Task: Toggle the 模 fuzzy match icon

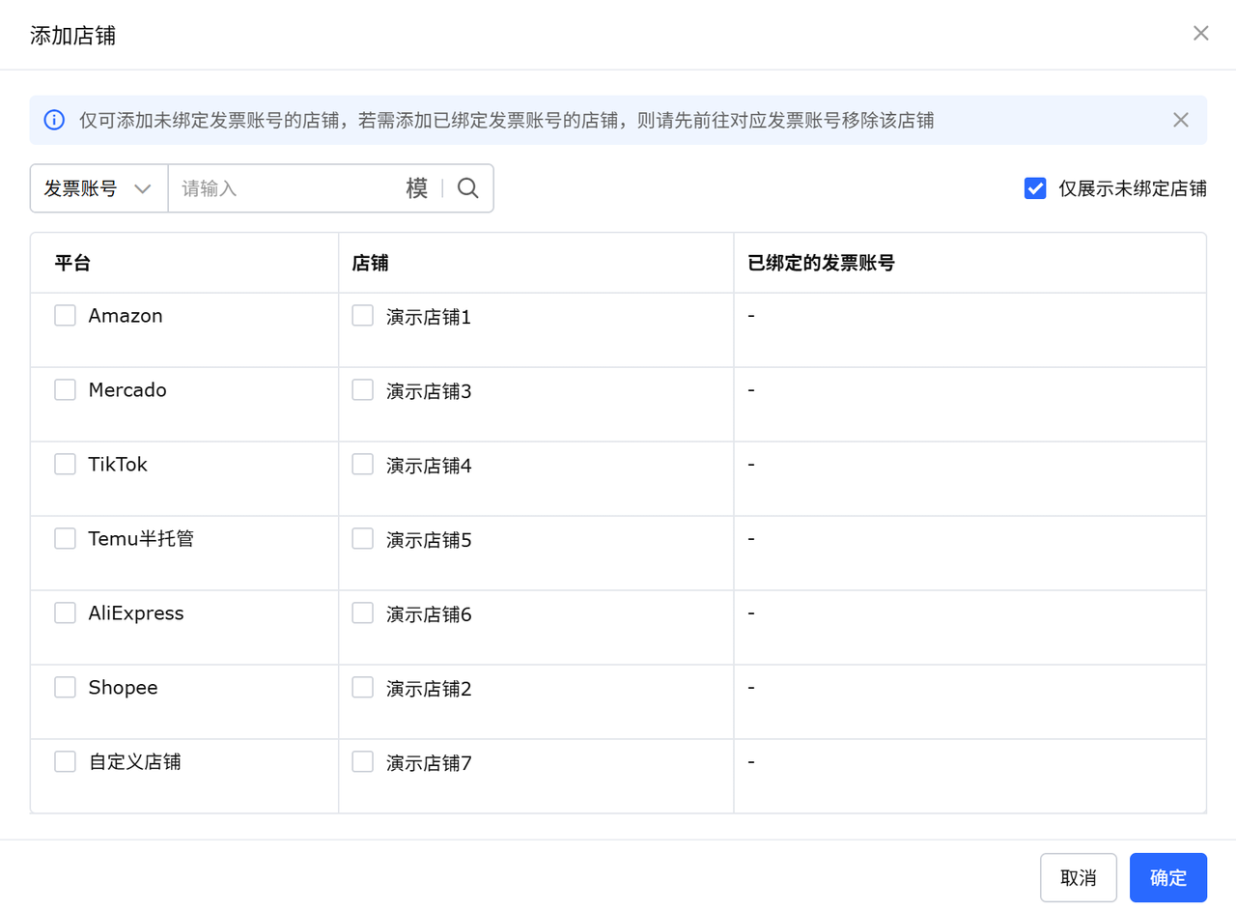Action: (x=417, y=188)
